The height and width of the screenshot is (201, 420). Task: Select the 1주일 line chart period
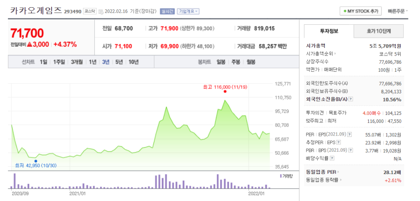click(x=59, y=62)
